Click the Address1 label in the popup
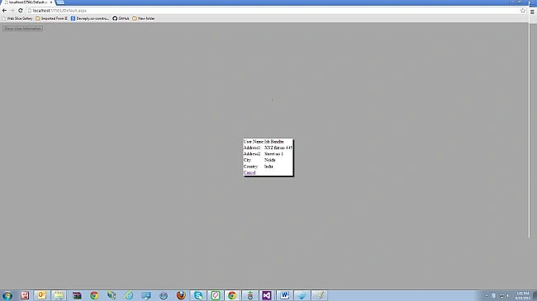The height and width of the screenshot is (301, 537). click(253, 148)
